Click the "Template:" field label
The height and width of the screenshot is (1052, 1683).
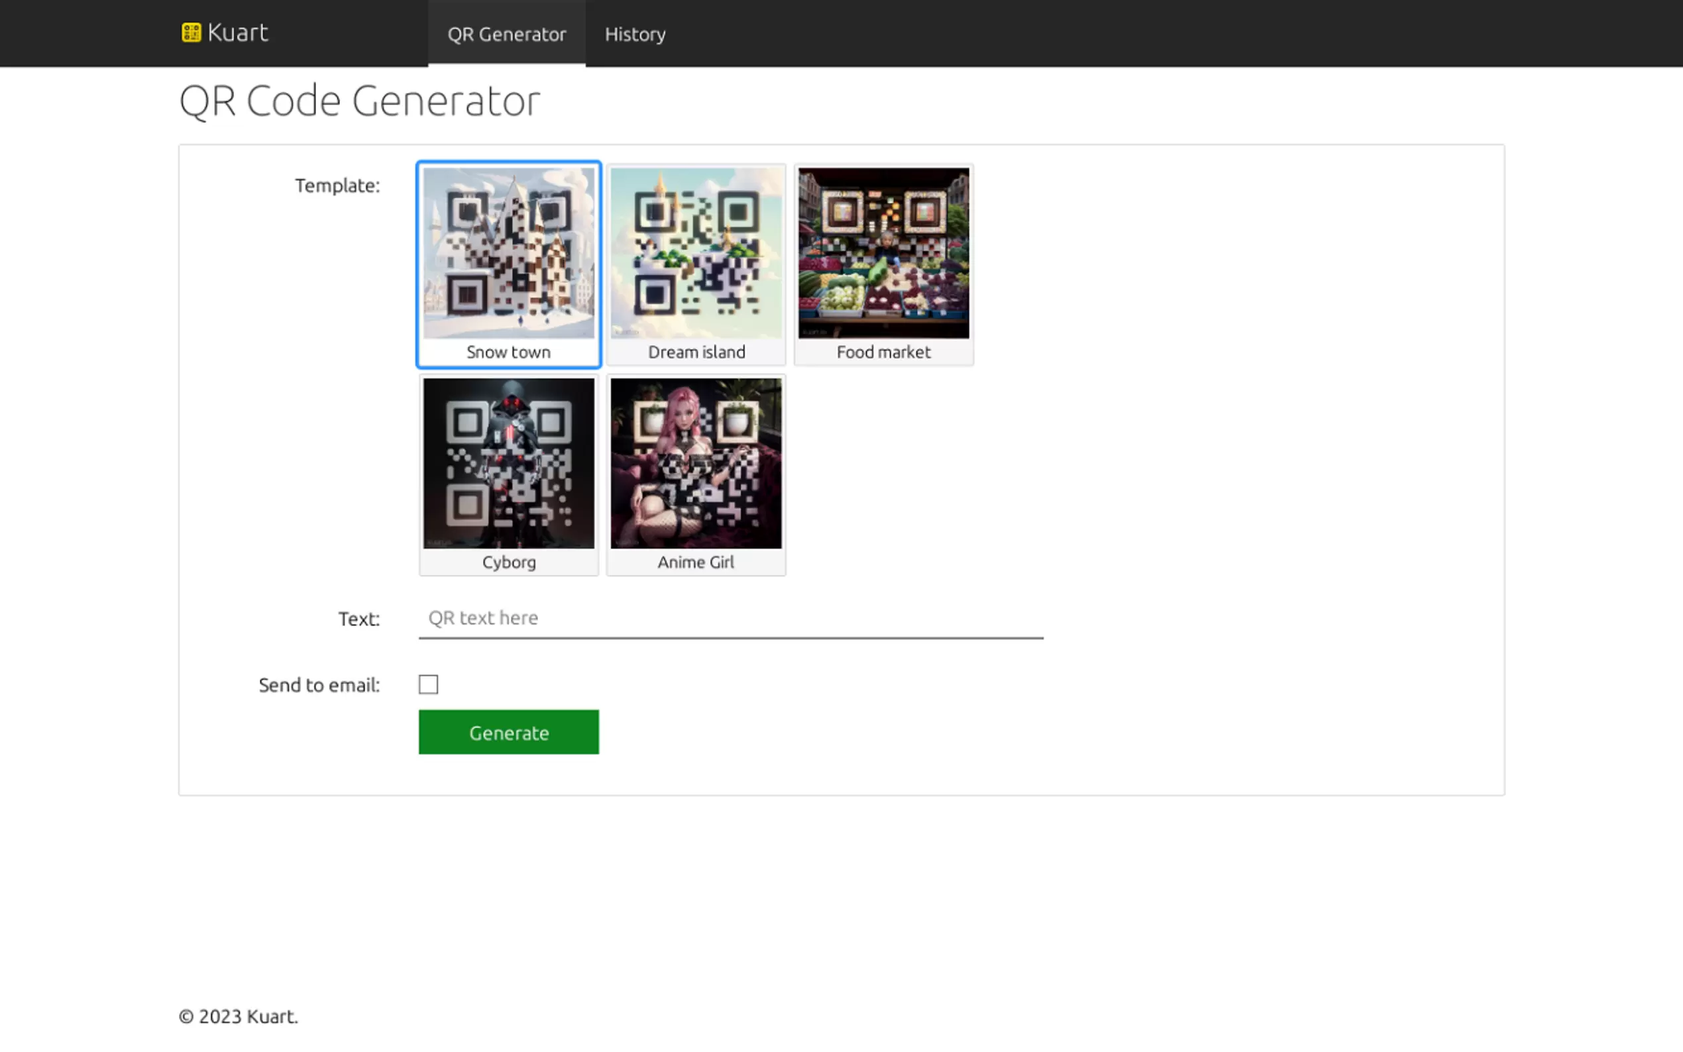pyautogui.click(x=337, y=185)
